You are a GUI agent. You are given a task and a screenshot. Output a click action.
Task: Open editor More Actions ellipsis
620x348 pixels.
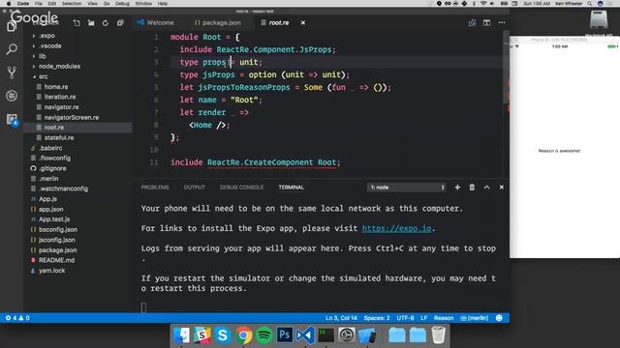coord(502,23)
